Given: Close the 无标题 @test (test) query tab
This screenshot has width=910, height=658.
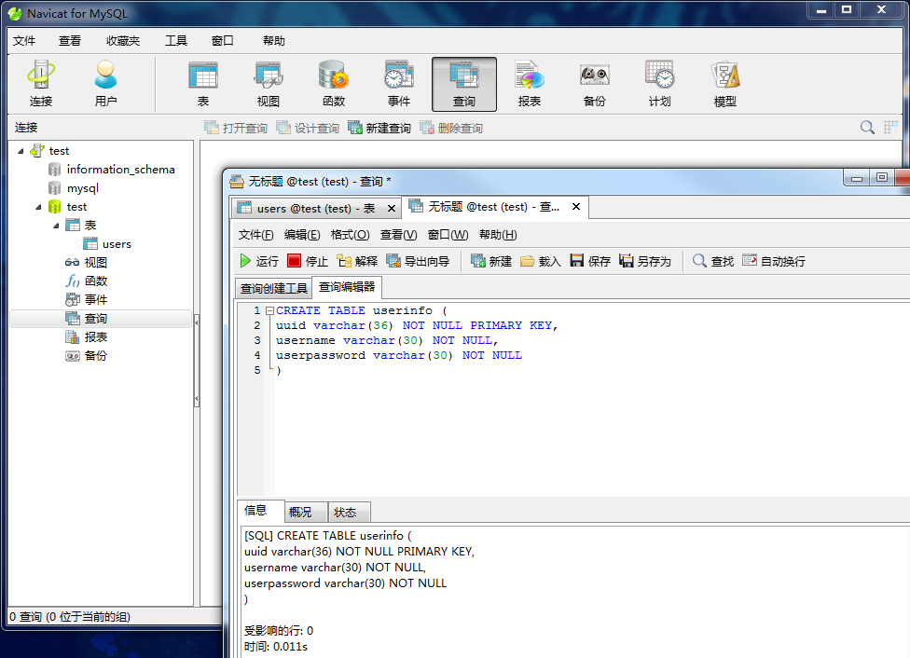Looking at the screenshot, I should coord(576,207).
